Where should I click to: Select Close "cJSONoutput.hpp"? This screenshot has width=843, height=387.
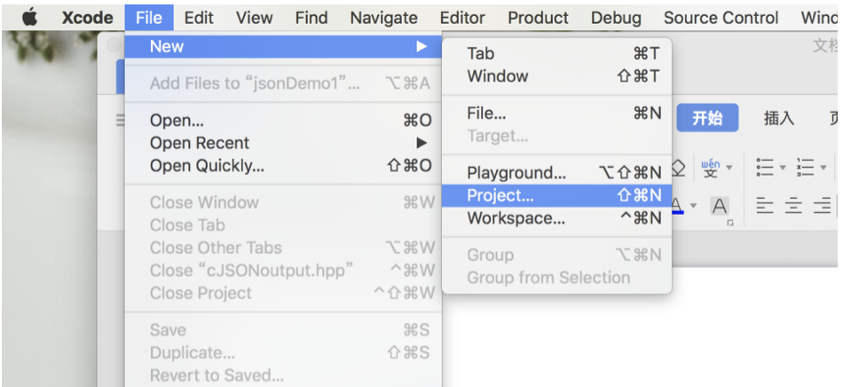click(283, 271)
